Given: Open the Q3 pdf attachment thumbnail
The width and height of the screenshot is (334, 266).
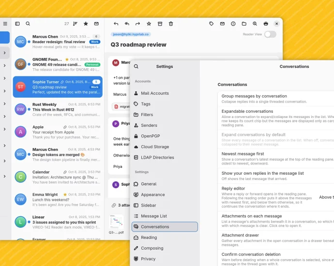Looking at the screenshot, I should 116,222.
